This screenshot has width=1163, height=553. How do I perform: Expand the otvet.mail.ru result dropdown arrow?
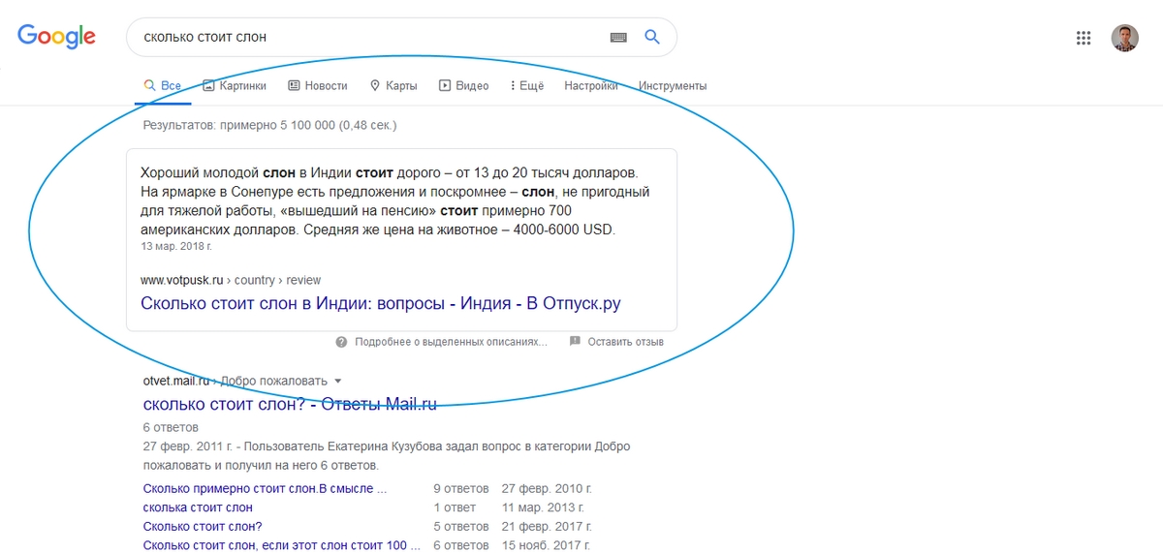[338, 381]
